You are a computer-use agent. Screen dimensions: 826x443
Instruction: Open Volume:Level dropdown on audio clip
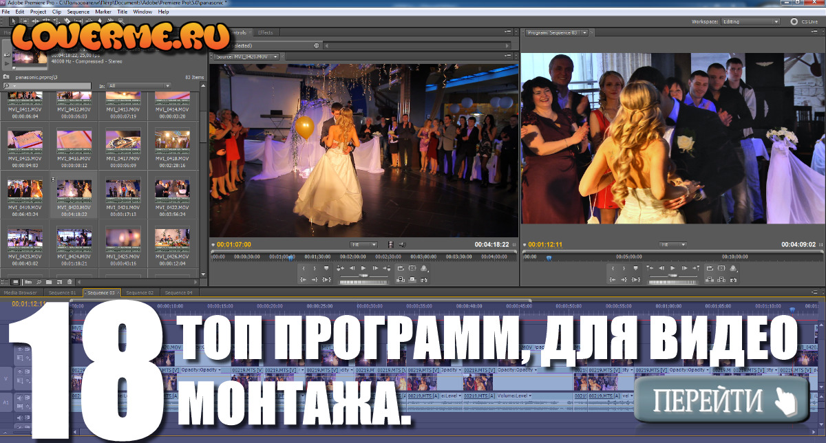[x=513, y=396]
